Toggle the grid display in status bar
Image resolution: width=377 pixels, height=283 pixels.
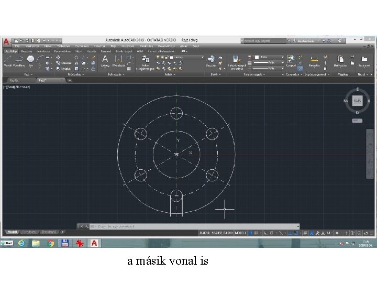250,233
